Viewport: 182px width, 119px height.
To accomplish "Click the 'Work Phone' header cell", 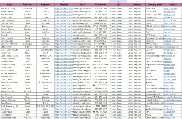I will click(x=100, y=5).
